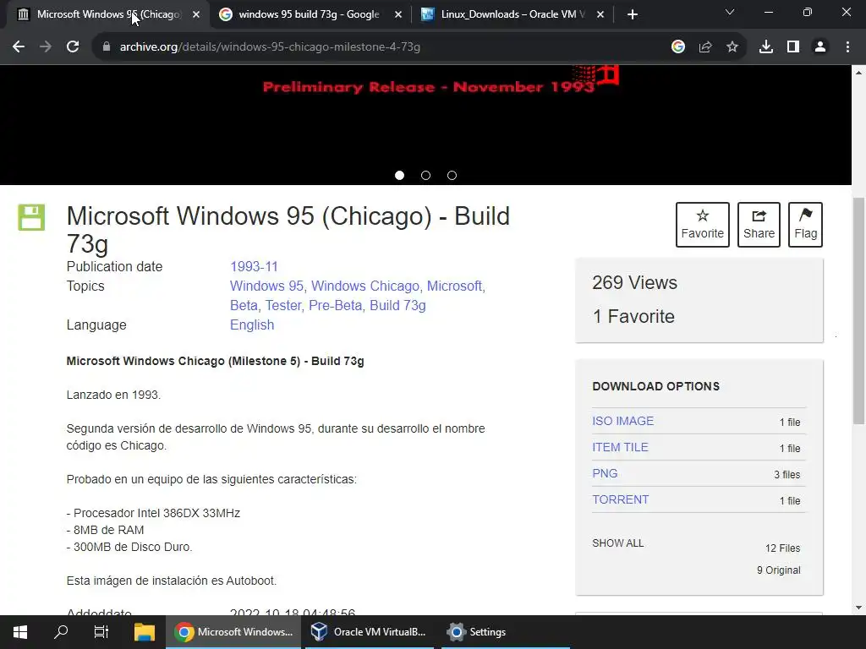Open the 1993-11 publication date link
Screen dimensions: 866x649
pyautogui.click(x=254, y=266)
